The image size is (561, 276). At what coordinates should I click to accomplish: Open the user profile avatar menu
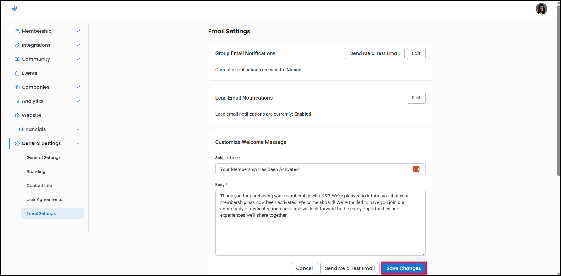(541, 9)
